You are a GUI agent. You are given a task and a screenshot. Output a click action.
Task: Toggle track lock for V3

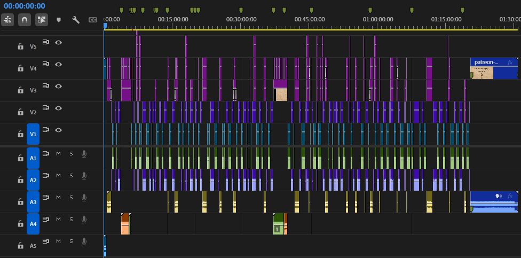pos(20,90)
